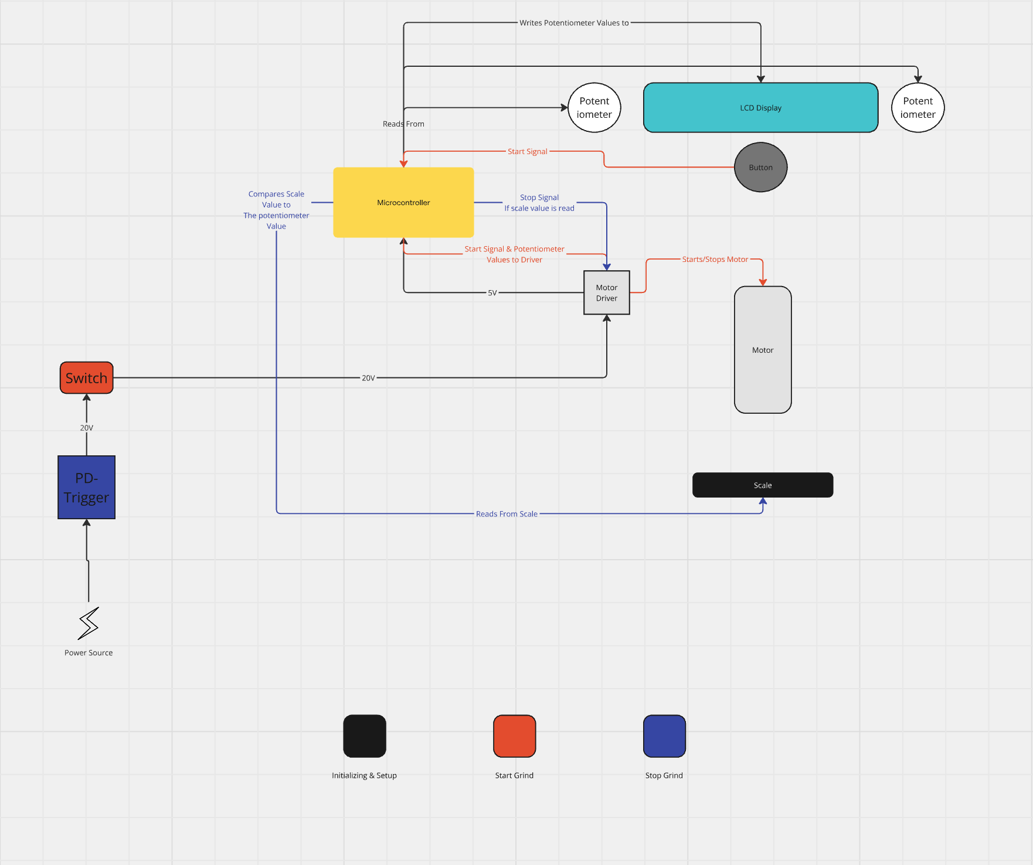Viewport: 1033px width, 865px height.
Task: Click the red Start Grind legend swatch
Action: (x=515, y=736)
